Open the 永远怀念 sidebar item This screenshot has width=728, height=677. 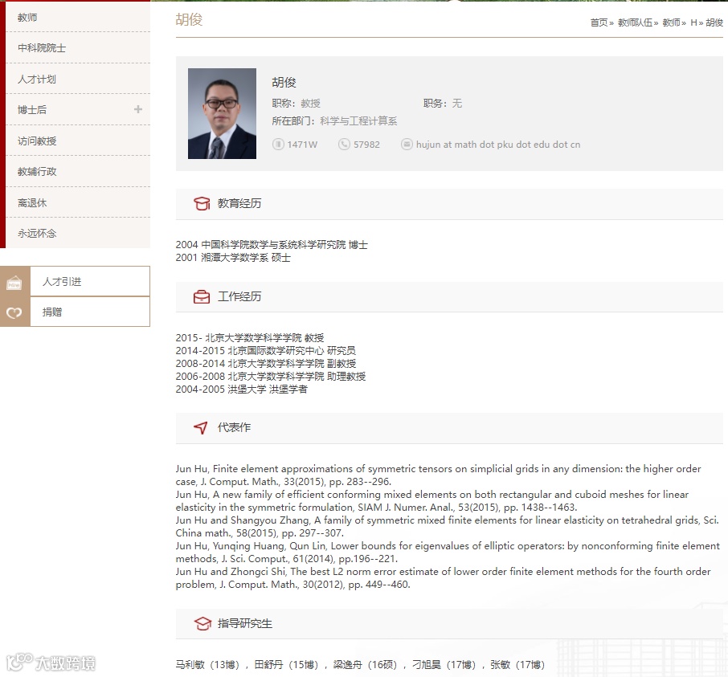78,233
